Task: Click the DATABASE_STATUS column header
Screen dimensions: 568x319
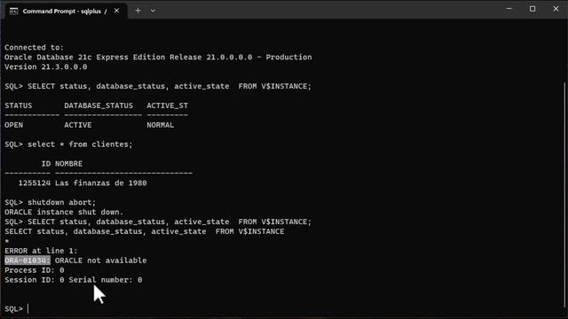Action: pos(99,105)
